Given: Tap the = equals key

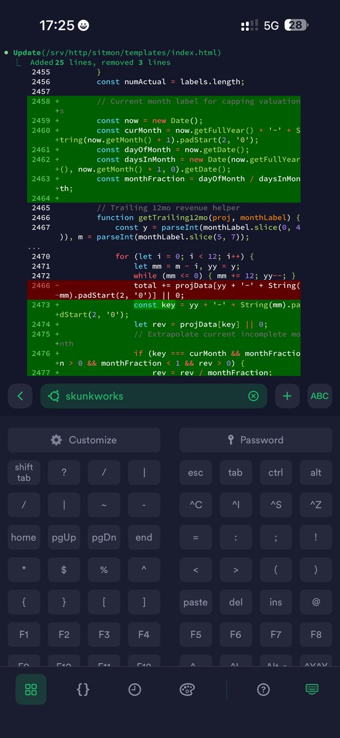Looking at the screenshot, I should 196,538.
